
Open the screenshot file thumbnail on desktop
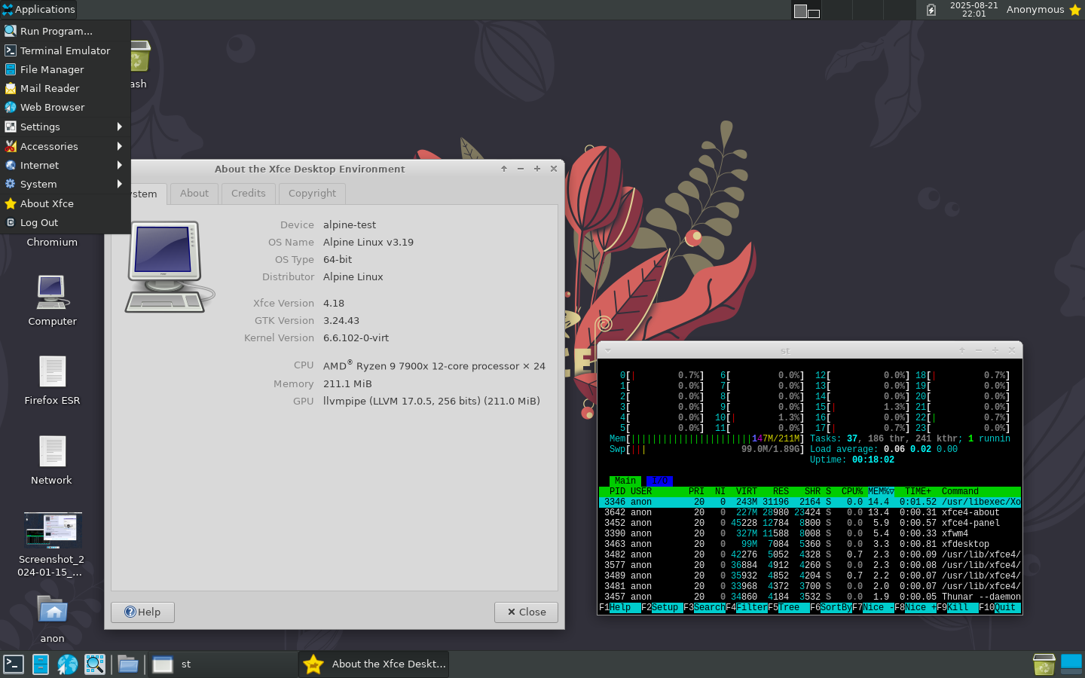[x=52, y=531]
